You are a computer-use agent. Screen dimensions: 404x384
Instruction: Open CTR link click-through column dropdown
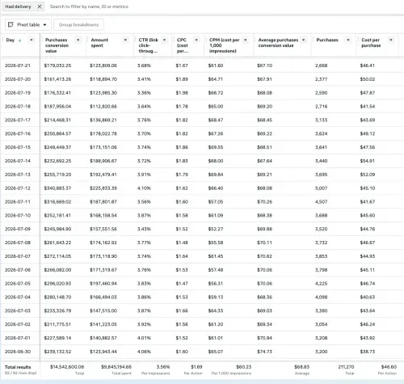(x=164, y=40)
